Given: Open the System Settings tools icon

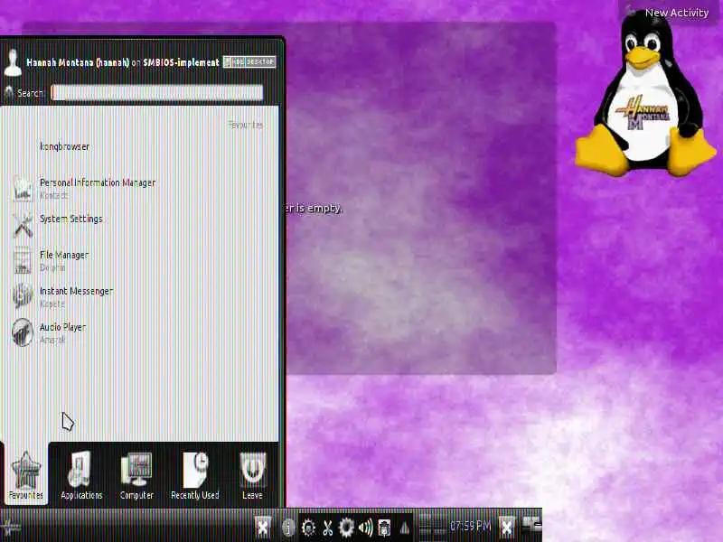Looking at the screenshot, I should (x=23, y=224).
